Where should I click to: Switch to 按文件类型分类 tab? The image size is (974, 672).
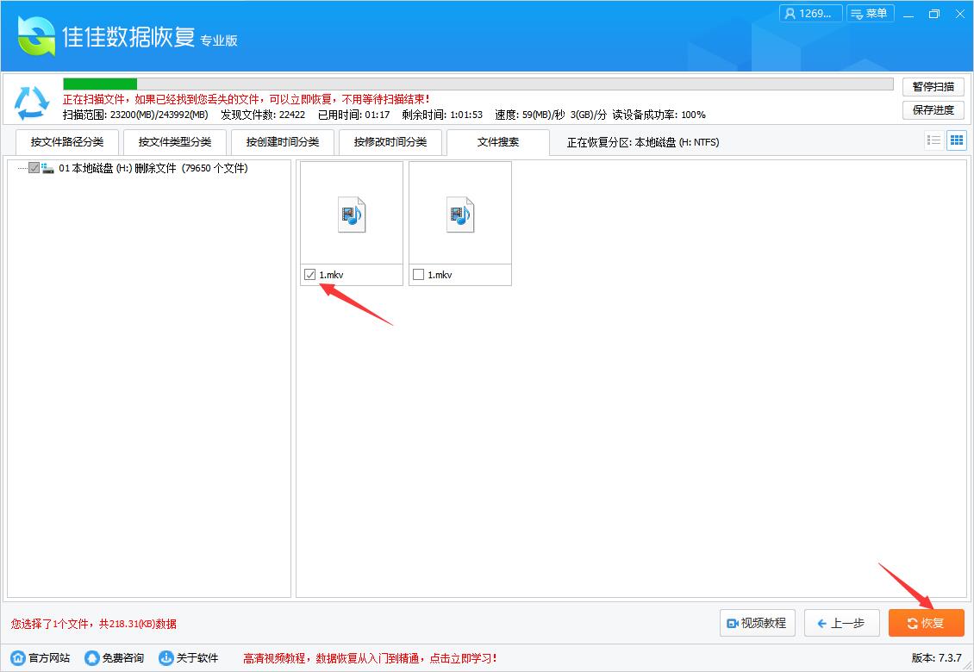(x=175, y=142)
